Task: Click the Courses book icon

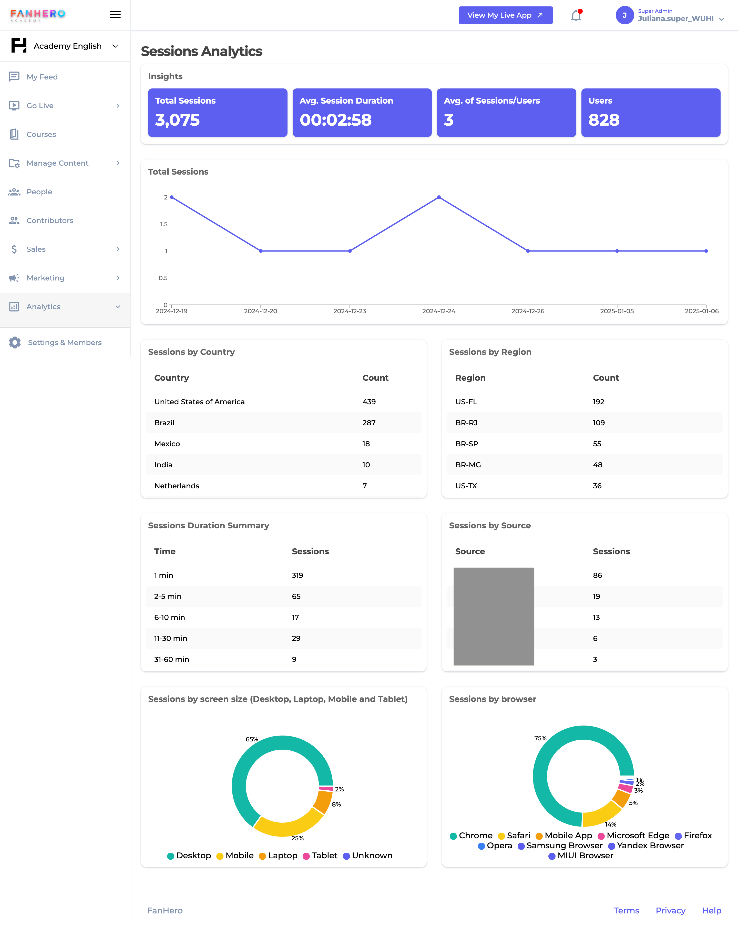Action: click(x=14, y=134)
